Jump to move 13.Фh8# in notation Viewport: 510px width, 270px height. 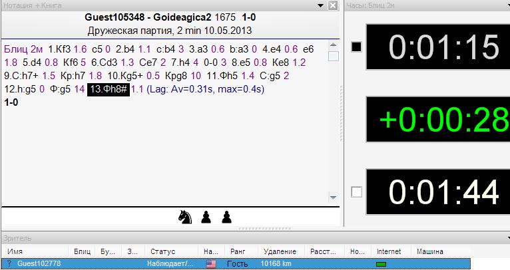pos(108,89)
